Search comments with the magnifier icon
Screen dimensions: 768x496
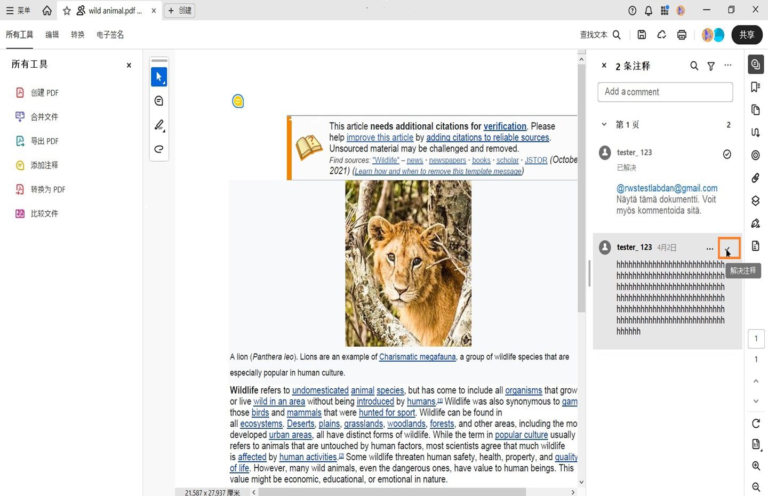(694, 66)
